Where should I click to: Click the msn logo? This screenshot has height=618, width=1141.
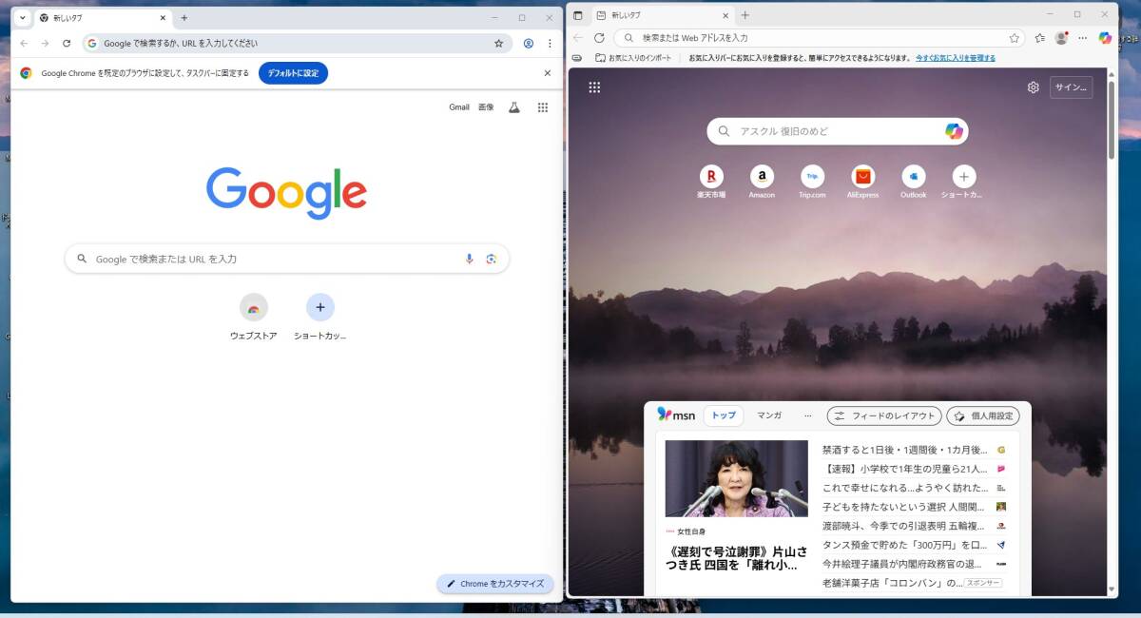pos(676,415)
